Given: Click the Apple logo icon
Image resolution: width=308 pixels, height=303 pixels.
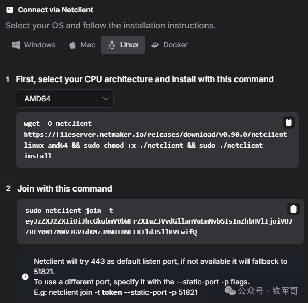Looking at the screenshot, I should [x=72, y=45].
